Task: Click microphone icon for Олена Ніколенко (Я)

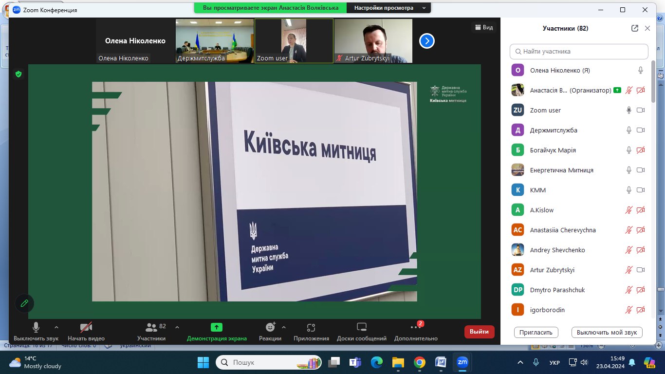Action: 641,70
